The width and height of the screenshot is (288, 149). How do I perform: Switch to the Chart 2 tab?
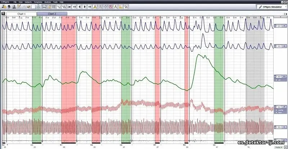52,14
